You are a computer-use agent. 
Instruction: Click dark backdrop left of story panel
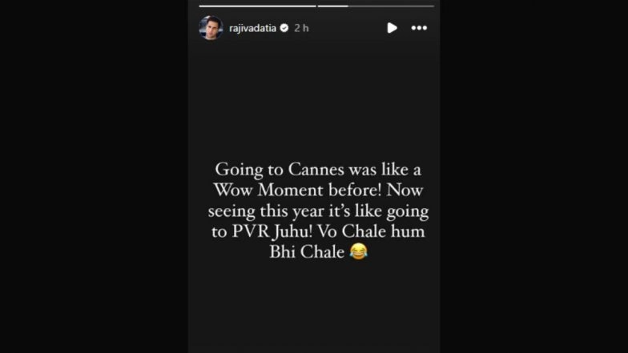pyautogui.click(x=95, y=176)
